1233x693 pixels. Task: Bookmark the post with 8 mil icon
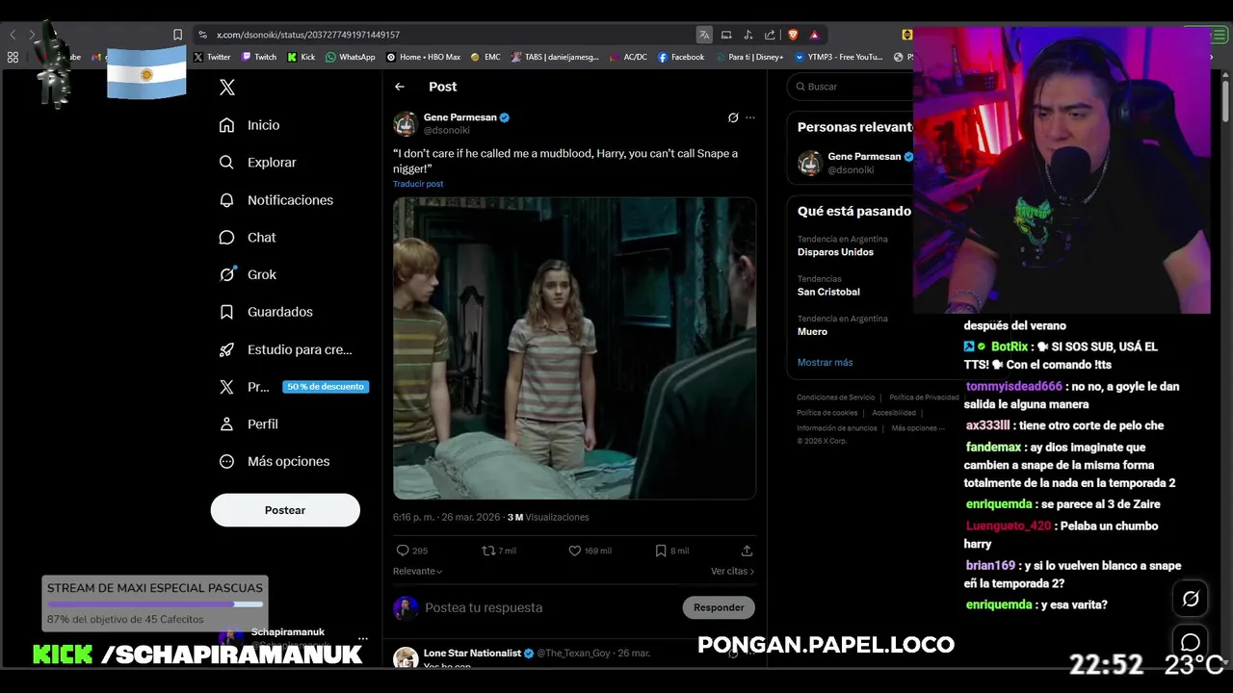(x=661, y=551)
